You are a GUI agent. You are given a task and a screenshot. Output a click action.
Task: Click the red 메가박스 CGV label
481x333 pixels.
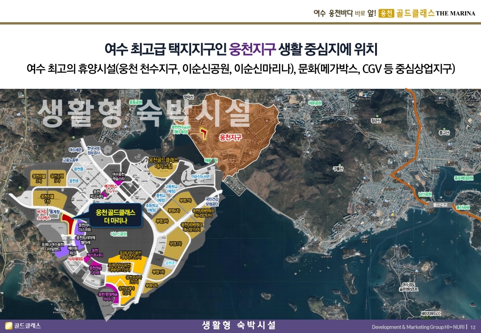point(111,188)
